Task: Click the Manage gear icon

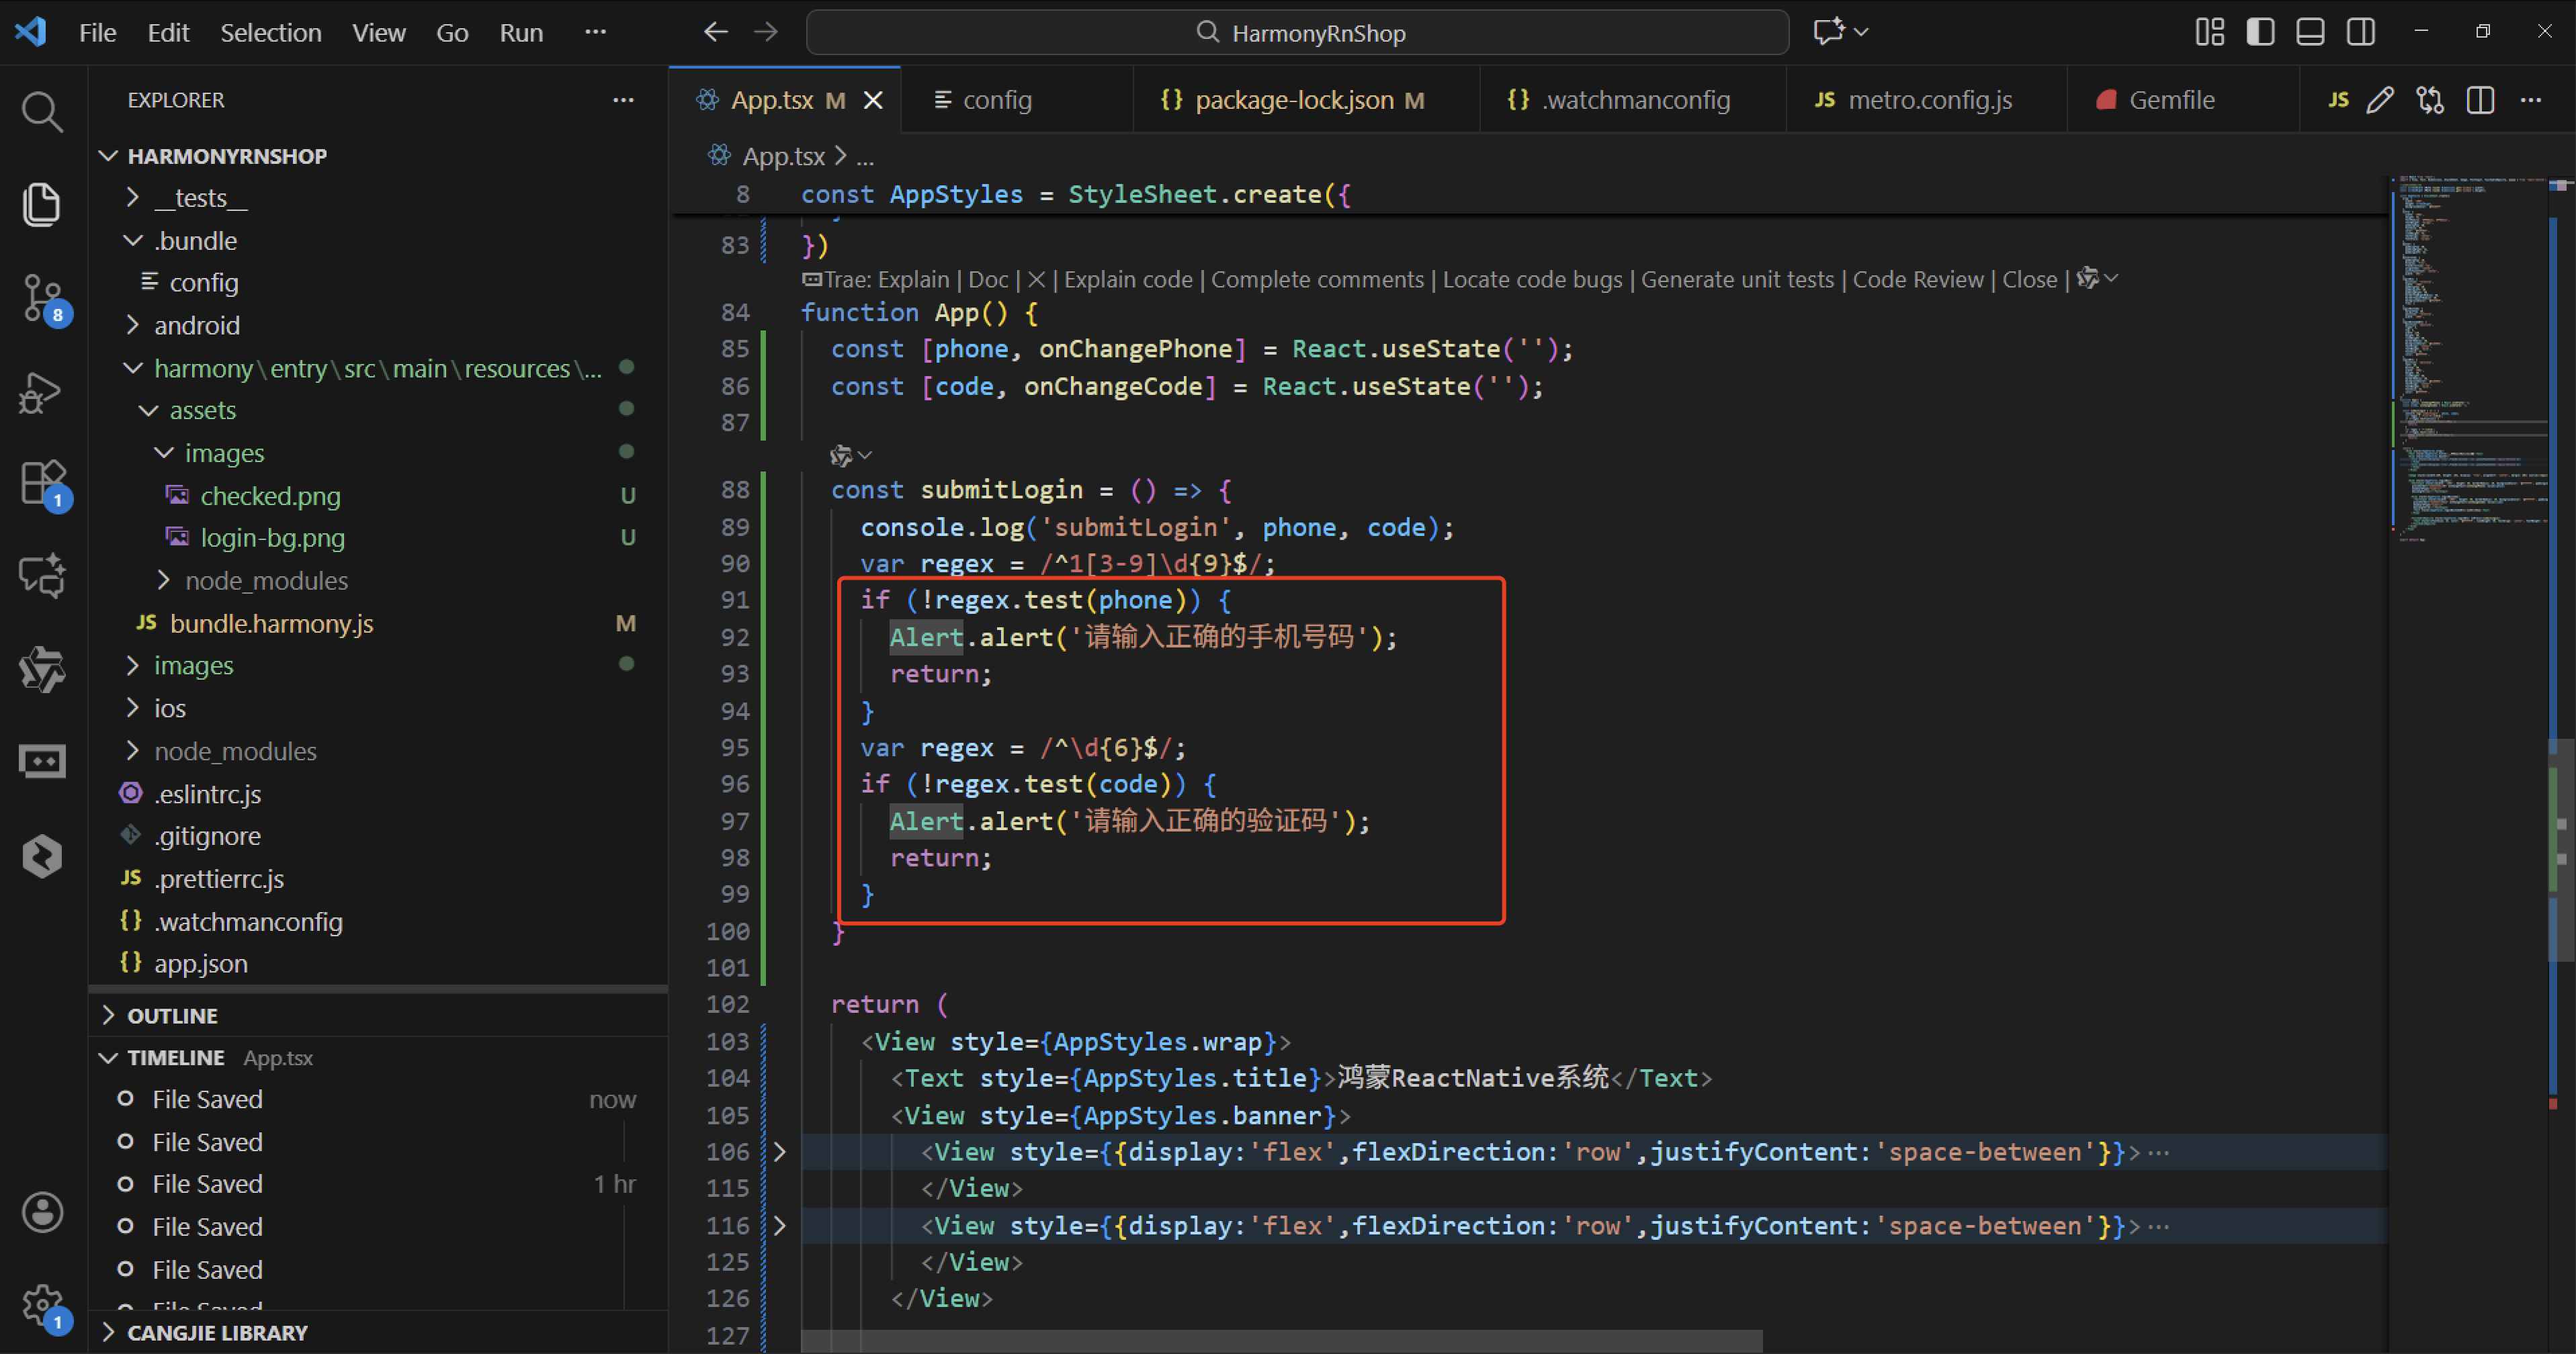Action: point(42,1304)
